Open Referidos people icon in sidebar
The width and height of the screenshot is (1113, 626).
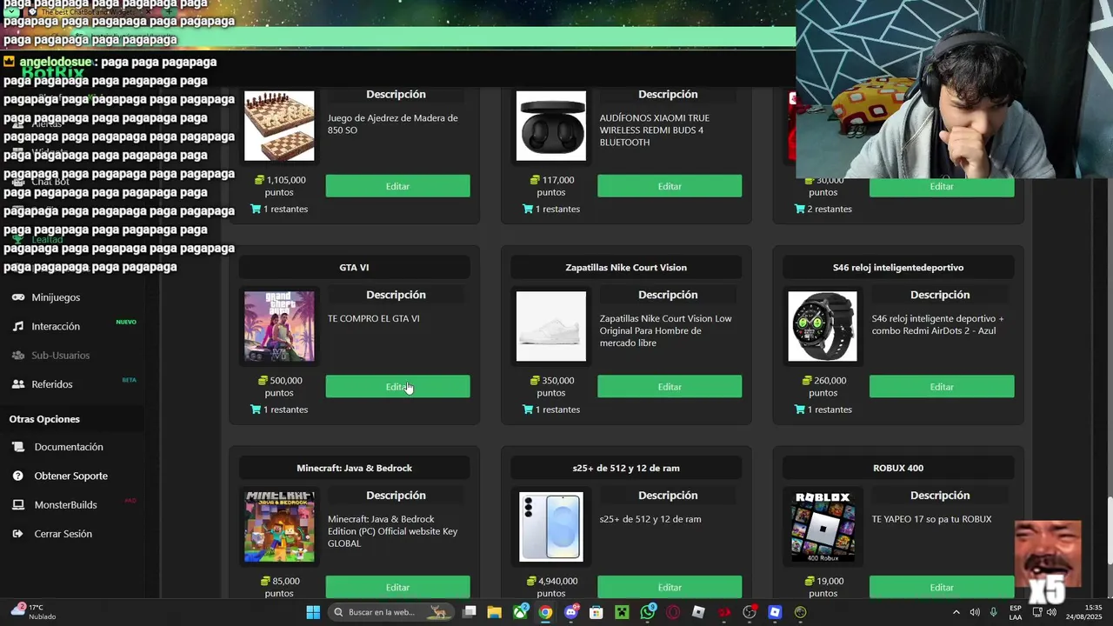[x=17, y=384]
